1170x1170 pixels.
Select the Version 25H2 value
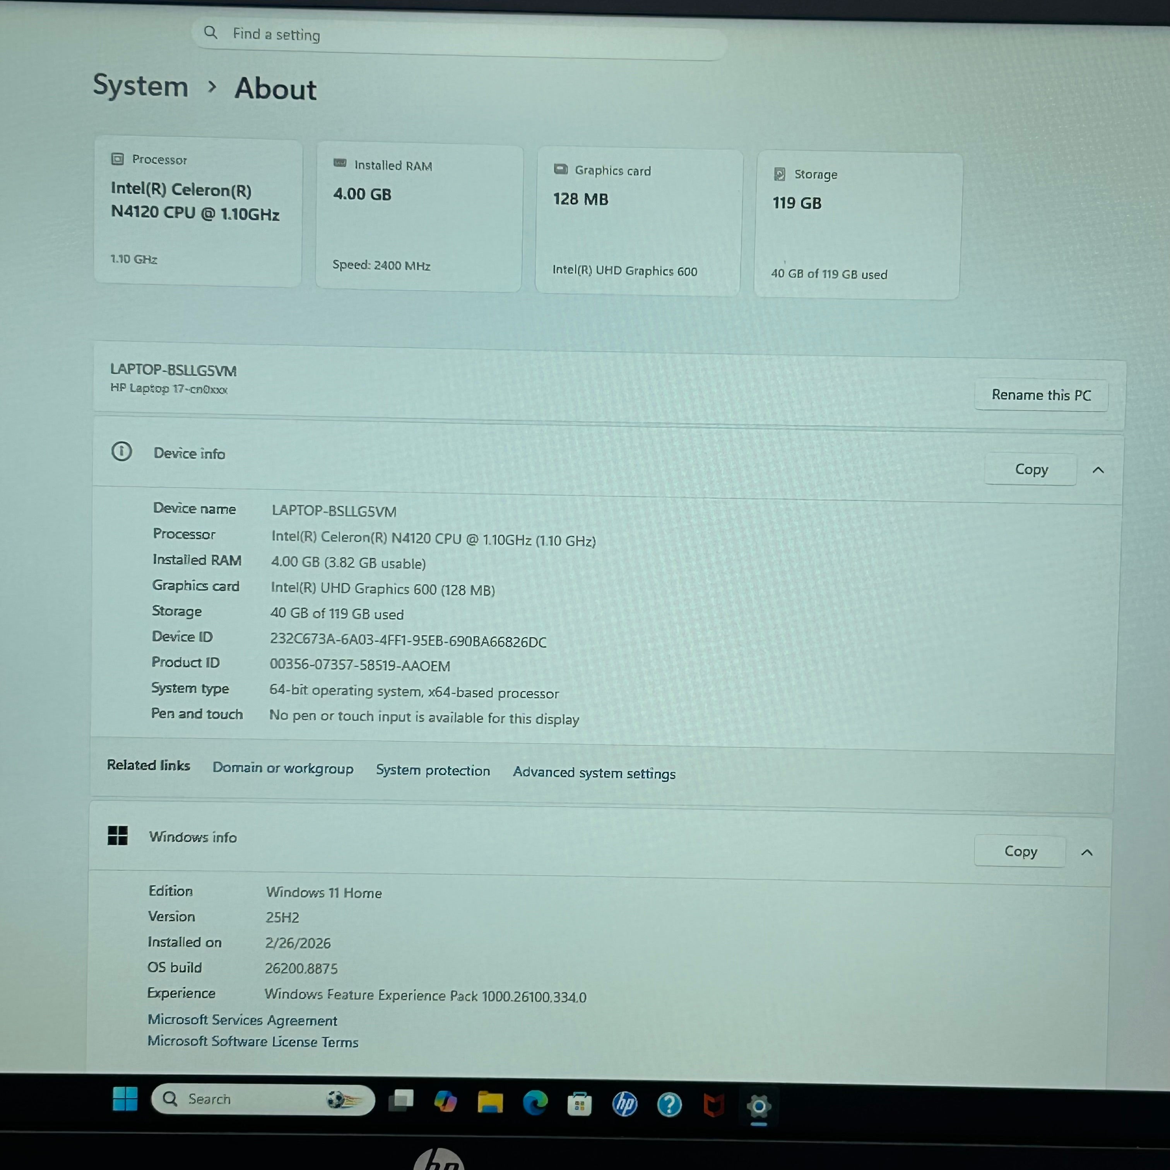coord(282,917)
